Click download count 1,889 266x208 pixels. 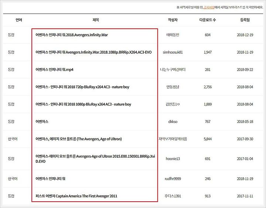pyautogui.click(x=208, y=104)
